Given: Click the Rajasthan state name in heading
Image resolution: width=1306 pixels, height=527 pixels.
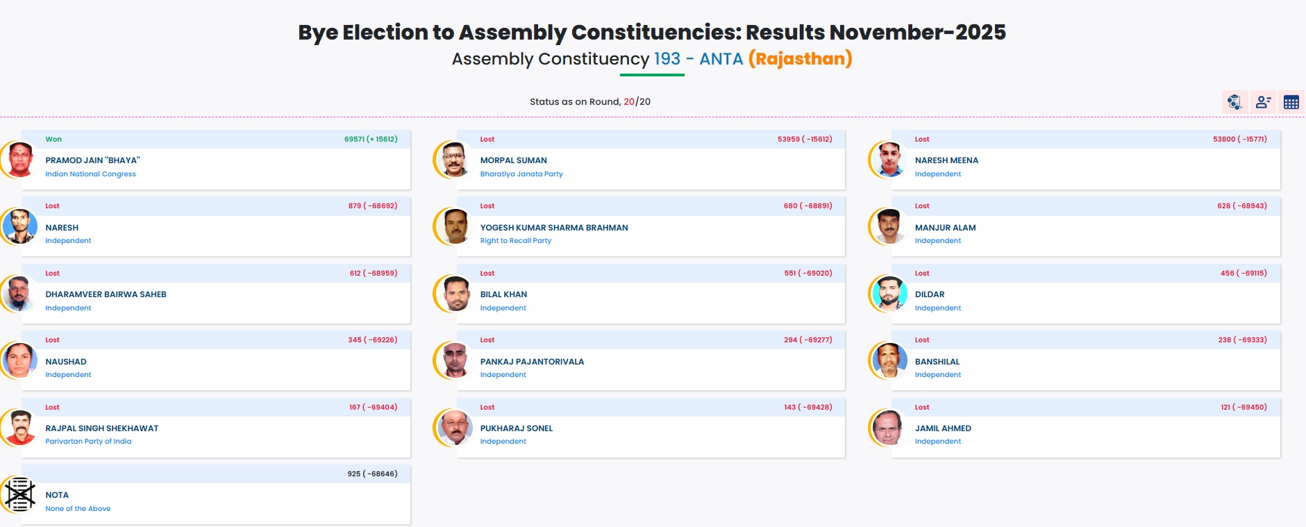Looking at the screenshot, I should coord(800,59).
